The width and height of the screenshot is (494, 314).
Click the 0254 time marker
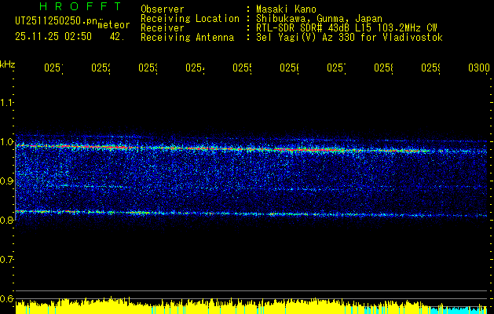pos(195,68)
